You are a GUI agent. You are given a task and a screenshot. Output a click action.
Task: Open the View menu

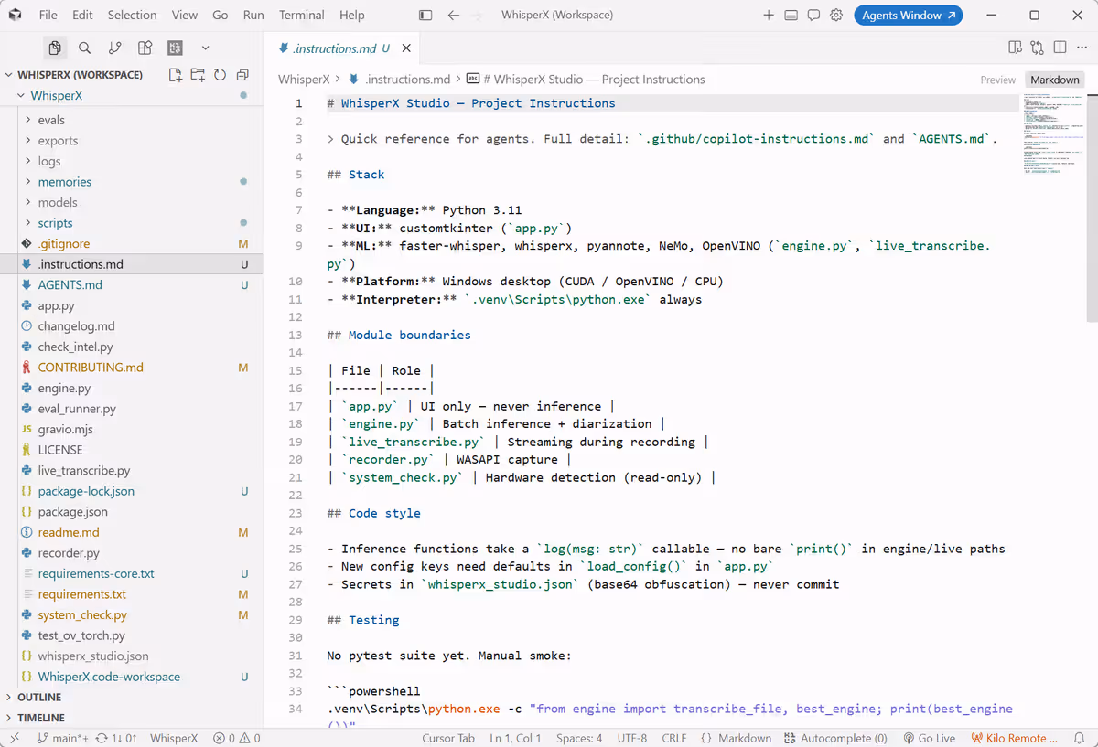click(185, 15)
